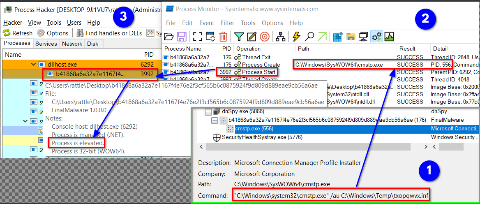Click the Process Hacker title bar icon

[8, 9]
